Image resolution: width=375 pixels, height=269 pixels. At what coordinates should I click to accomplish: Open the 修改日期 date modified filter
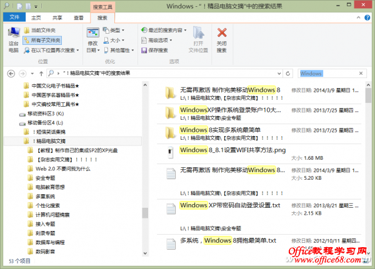pyautogui.click(x=92, y=40)
